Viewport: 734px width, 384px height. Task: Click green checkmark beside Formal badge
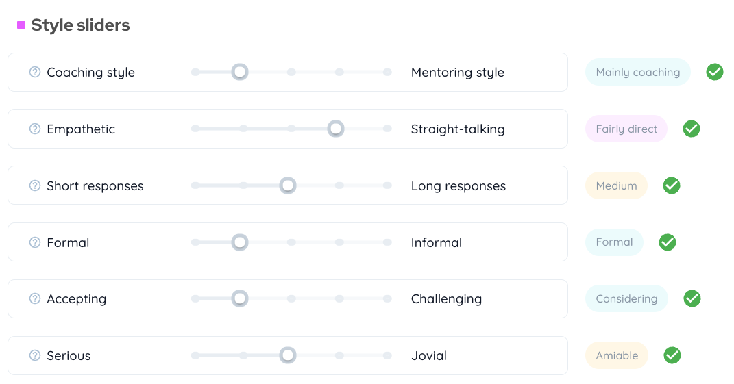pos(668,242)
